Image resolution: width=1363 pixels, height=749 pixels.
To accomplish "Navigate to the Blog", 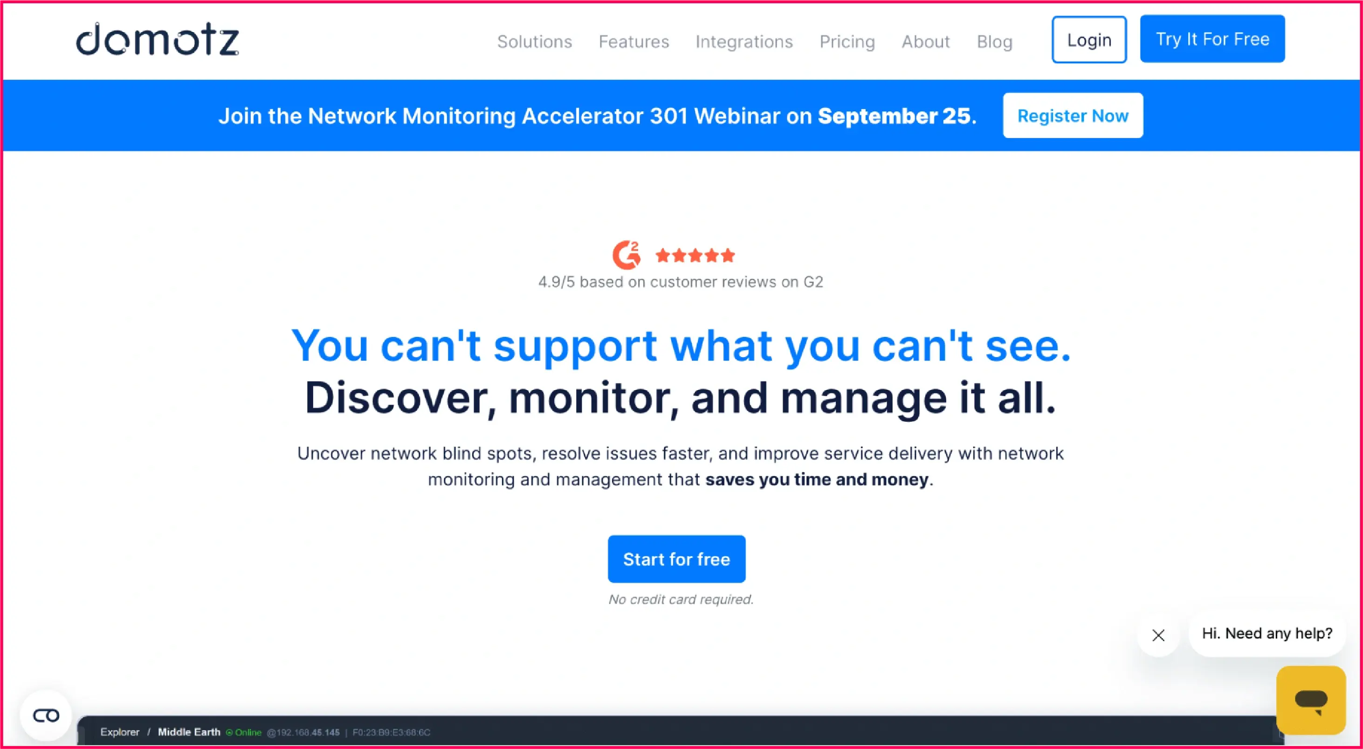I will tap(994, 42).
